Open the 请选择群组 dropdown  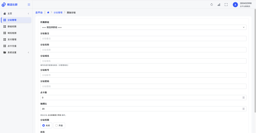[x=143, y=27]
